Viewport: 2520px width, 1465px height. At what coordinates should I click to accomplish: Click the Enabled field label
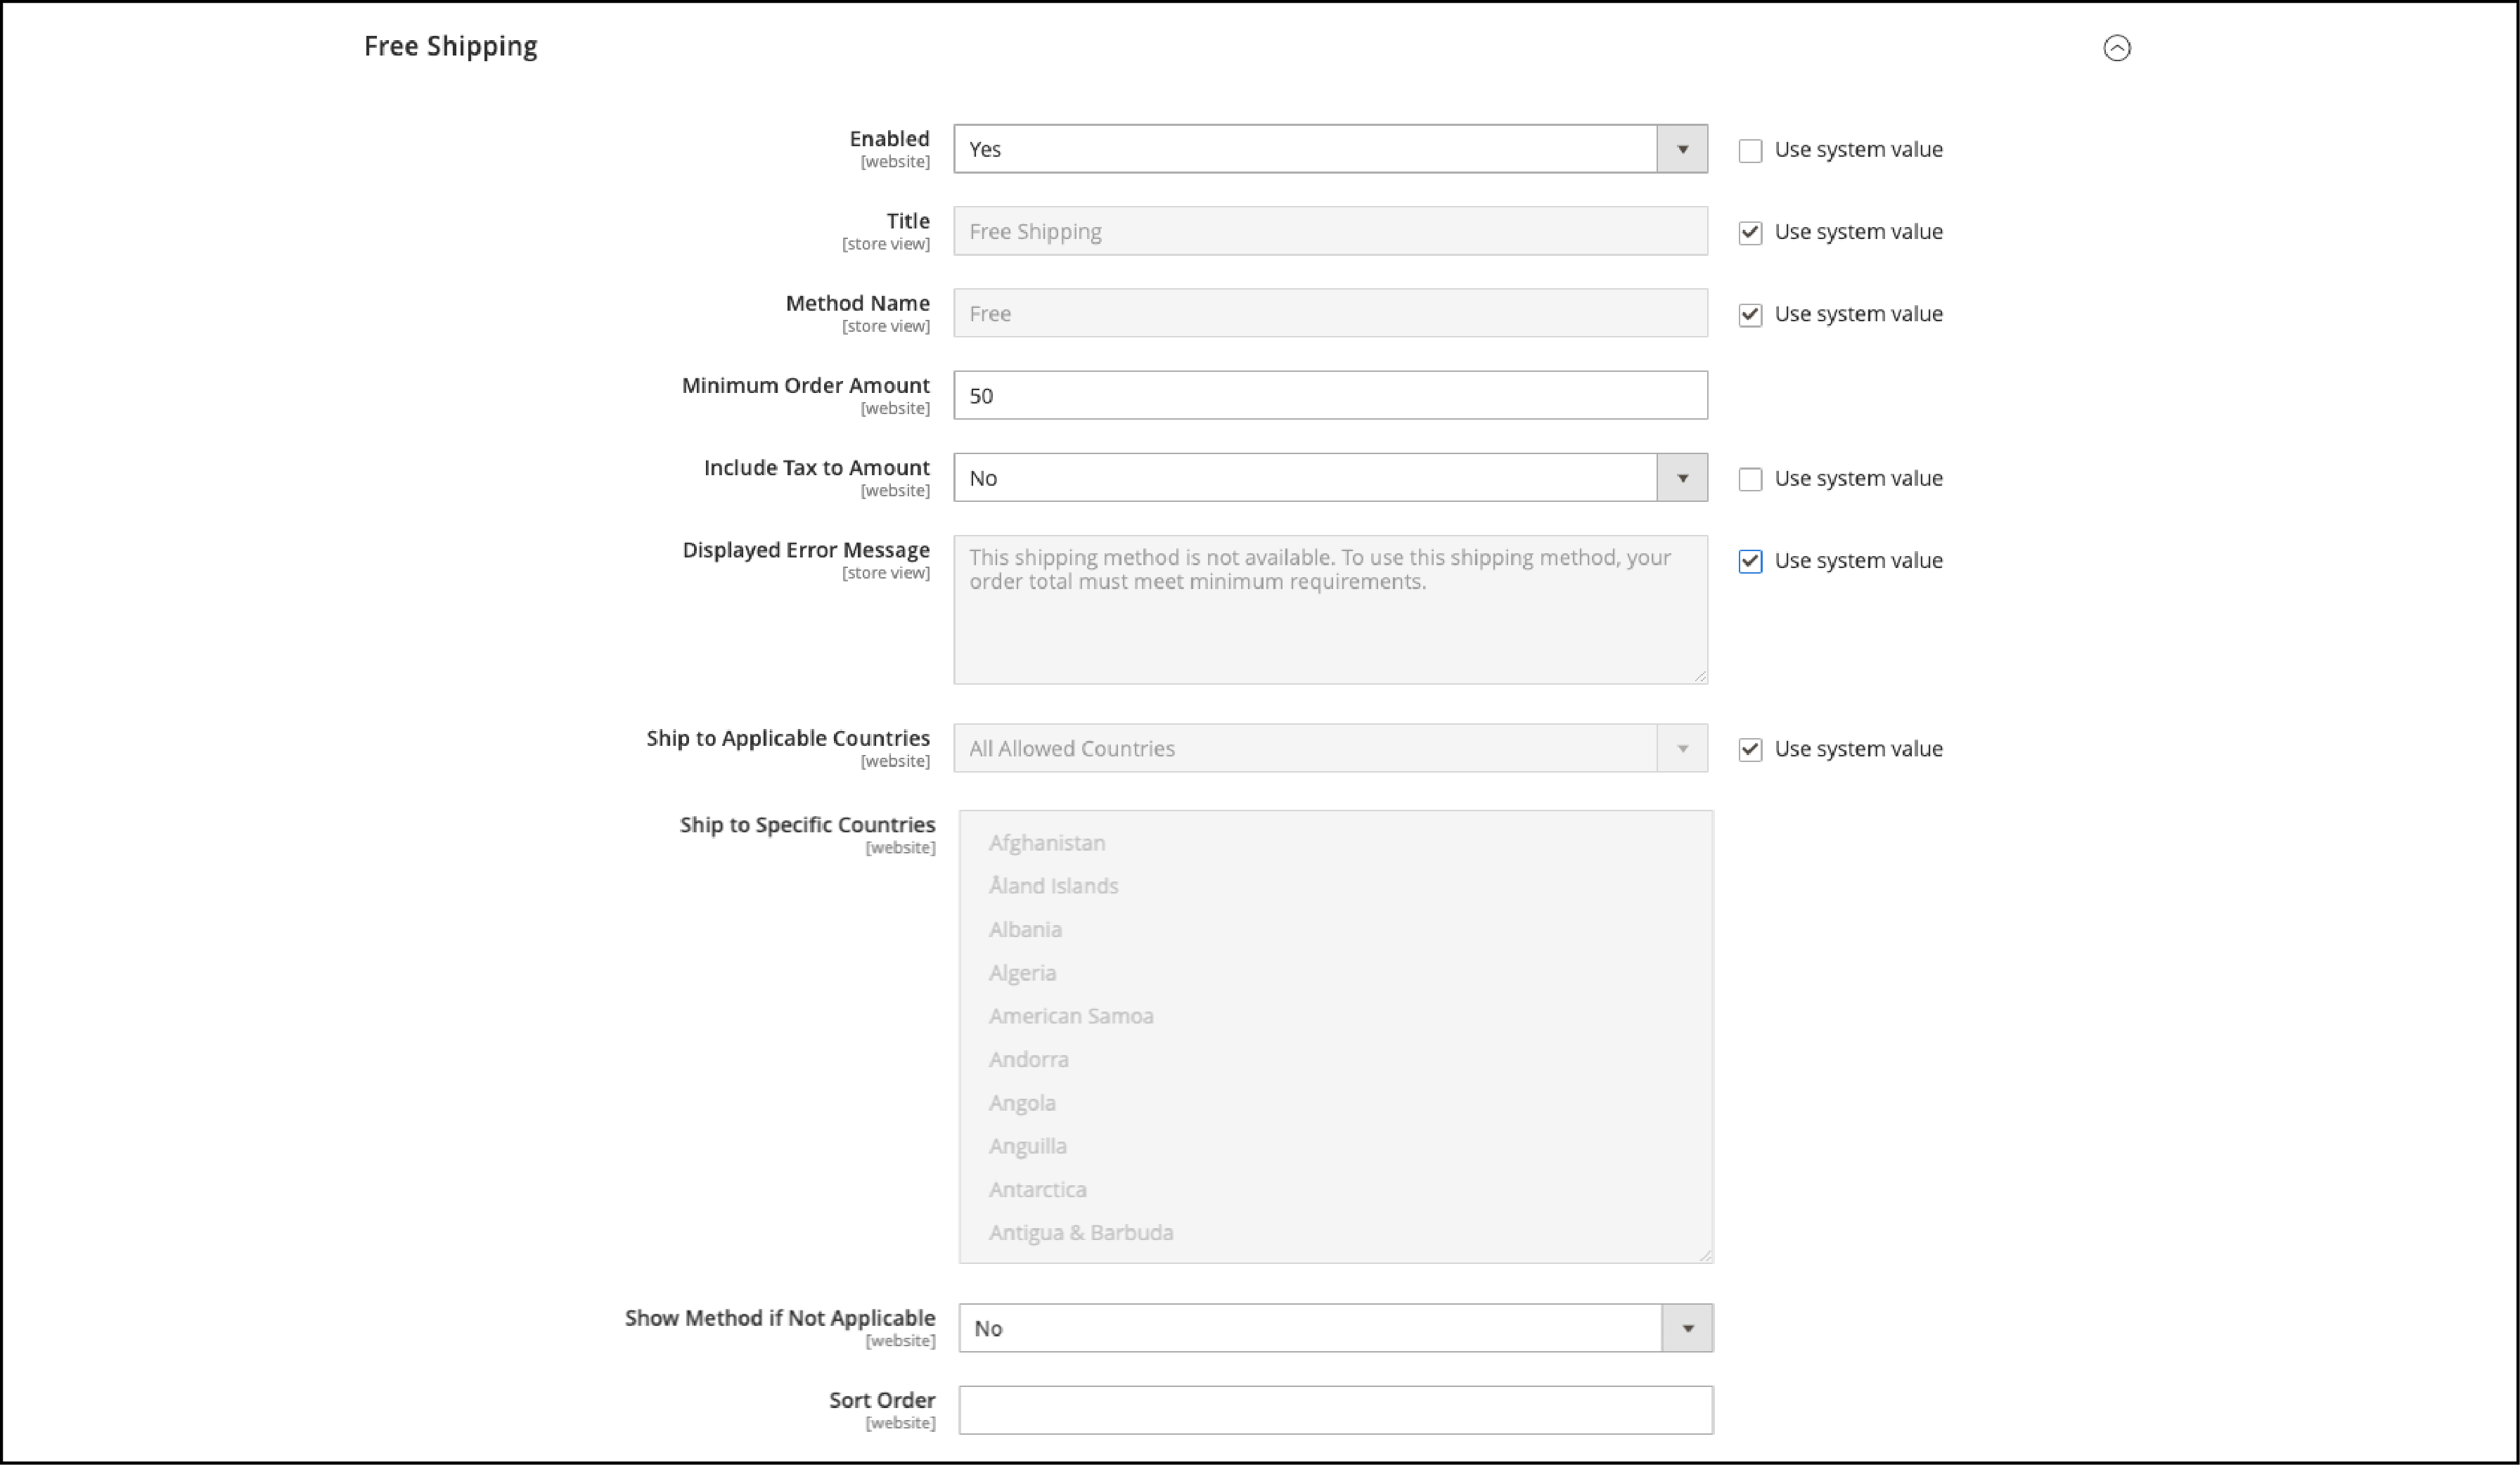click(x=889, y=139)
